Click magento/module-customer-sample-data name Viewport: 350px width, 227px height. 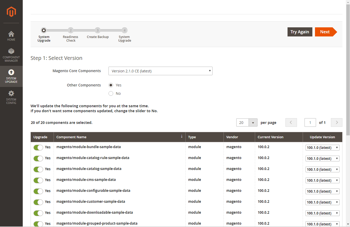pyautogui.click(x=91, y=201)
